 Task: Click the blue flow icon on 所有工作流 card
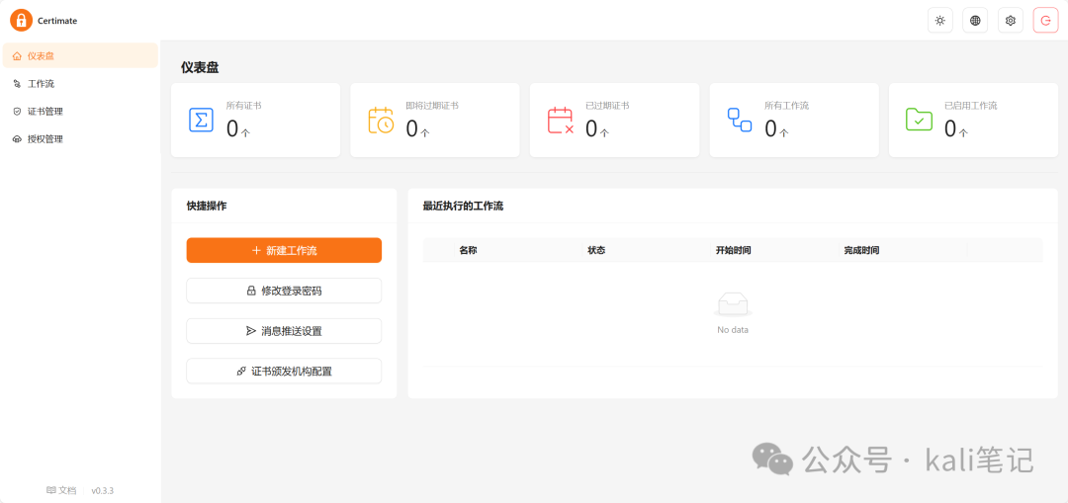click(x=740, y=120)
